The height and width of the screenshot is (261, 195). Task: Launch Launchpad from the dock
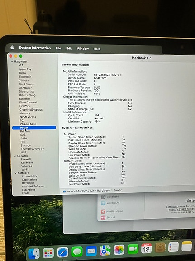click(x=48, y=253)
